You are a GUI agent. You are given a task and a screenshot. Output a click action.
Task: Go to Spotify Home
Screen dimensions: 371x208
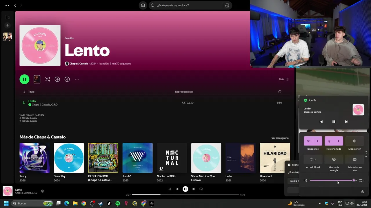pyautogui.click(x=143, y=5)
